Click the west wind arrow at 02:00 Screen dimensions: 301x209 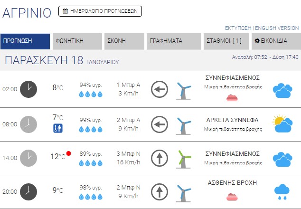(x=160, y=89)
